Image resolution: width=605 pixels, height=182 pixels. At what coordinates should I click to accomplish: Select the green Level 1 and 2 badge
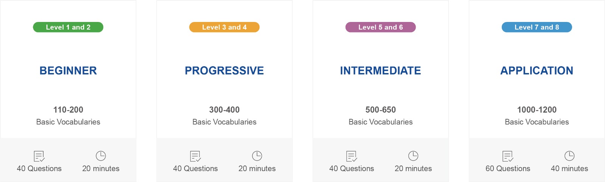[68, 27]
